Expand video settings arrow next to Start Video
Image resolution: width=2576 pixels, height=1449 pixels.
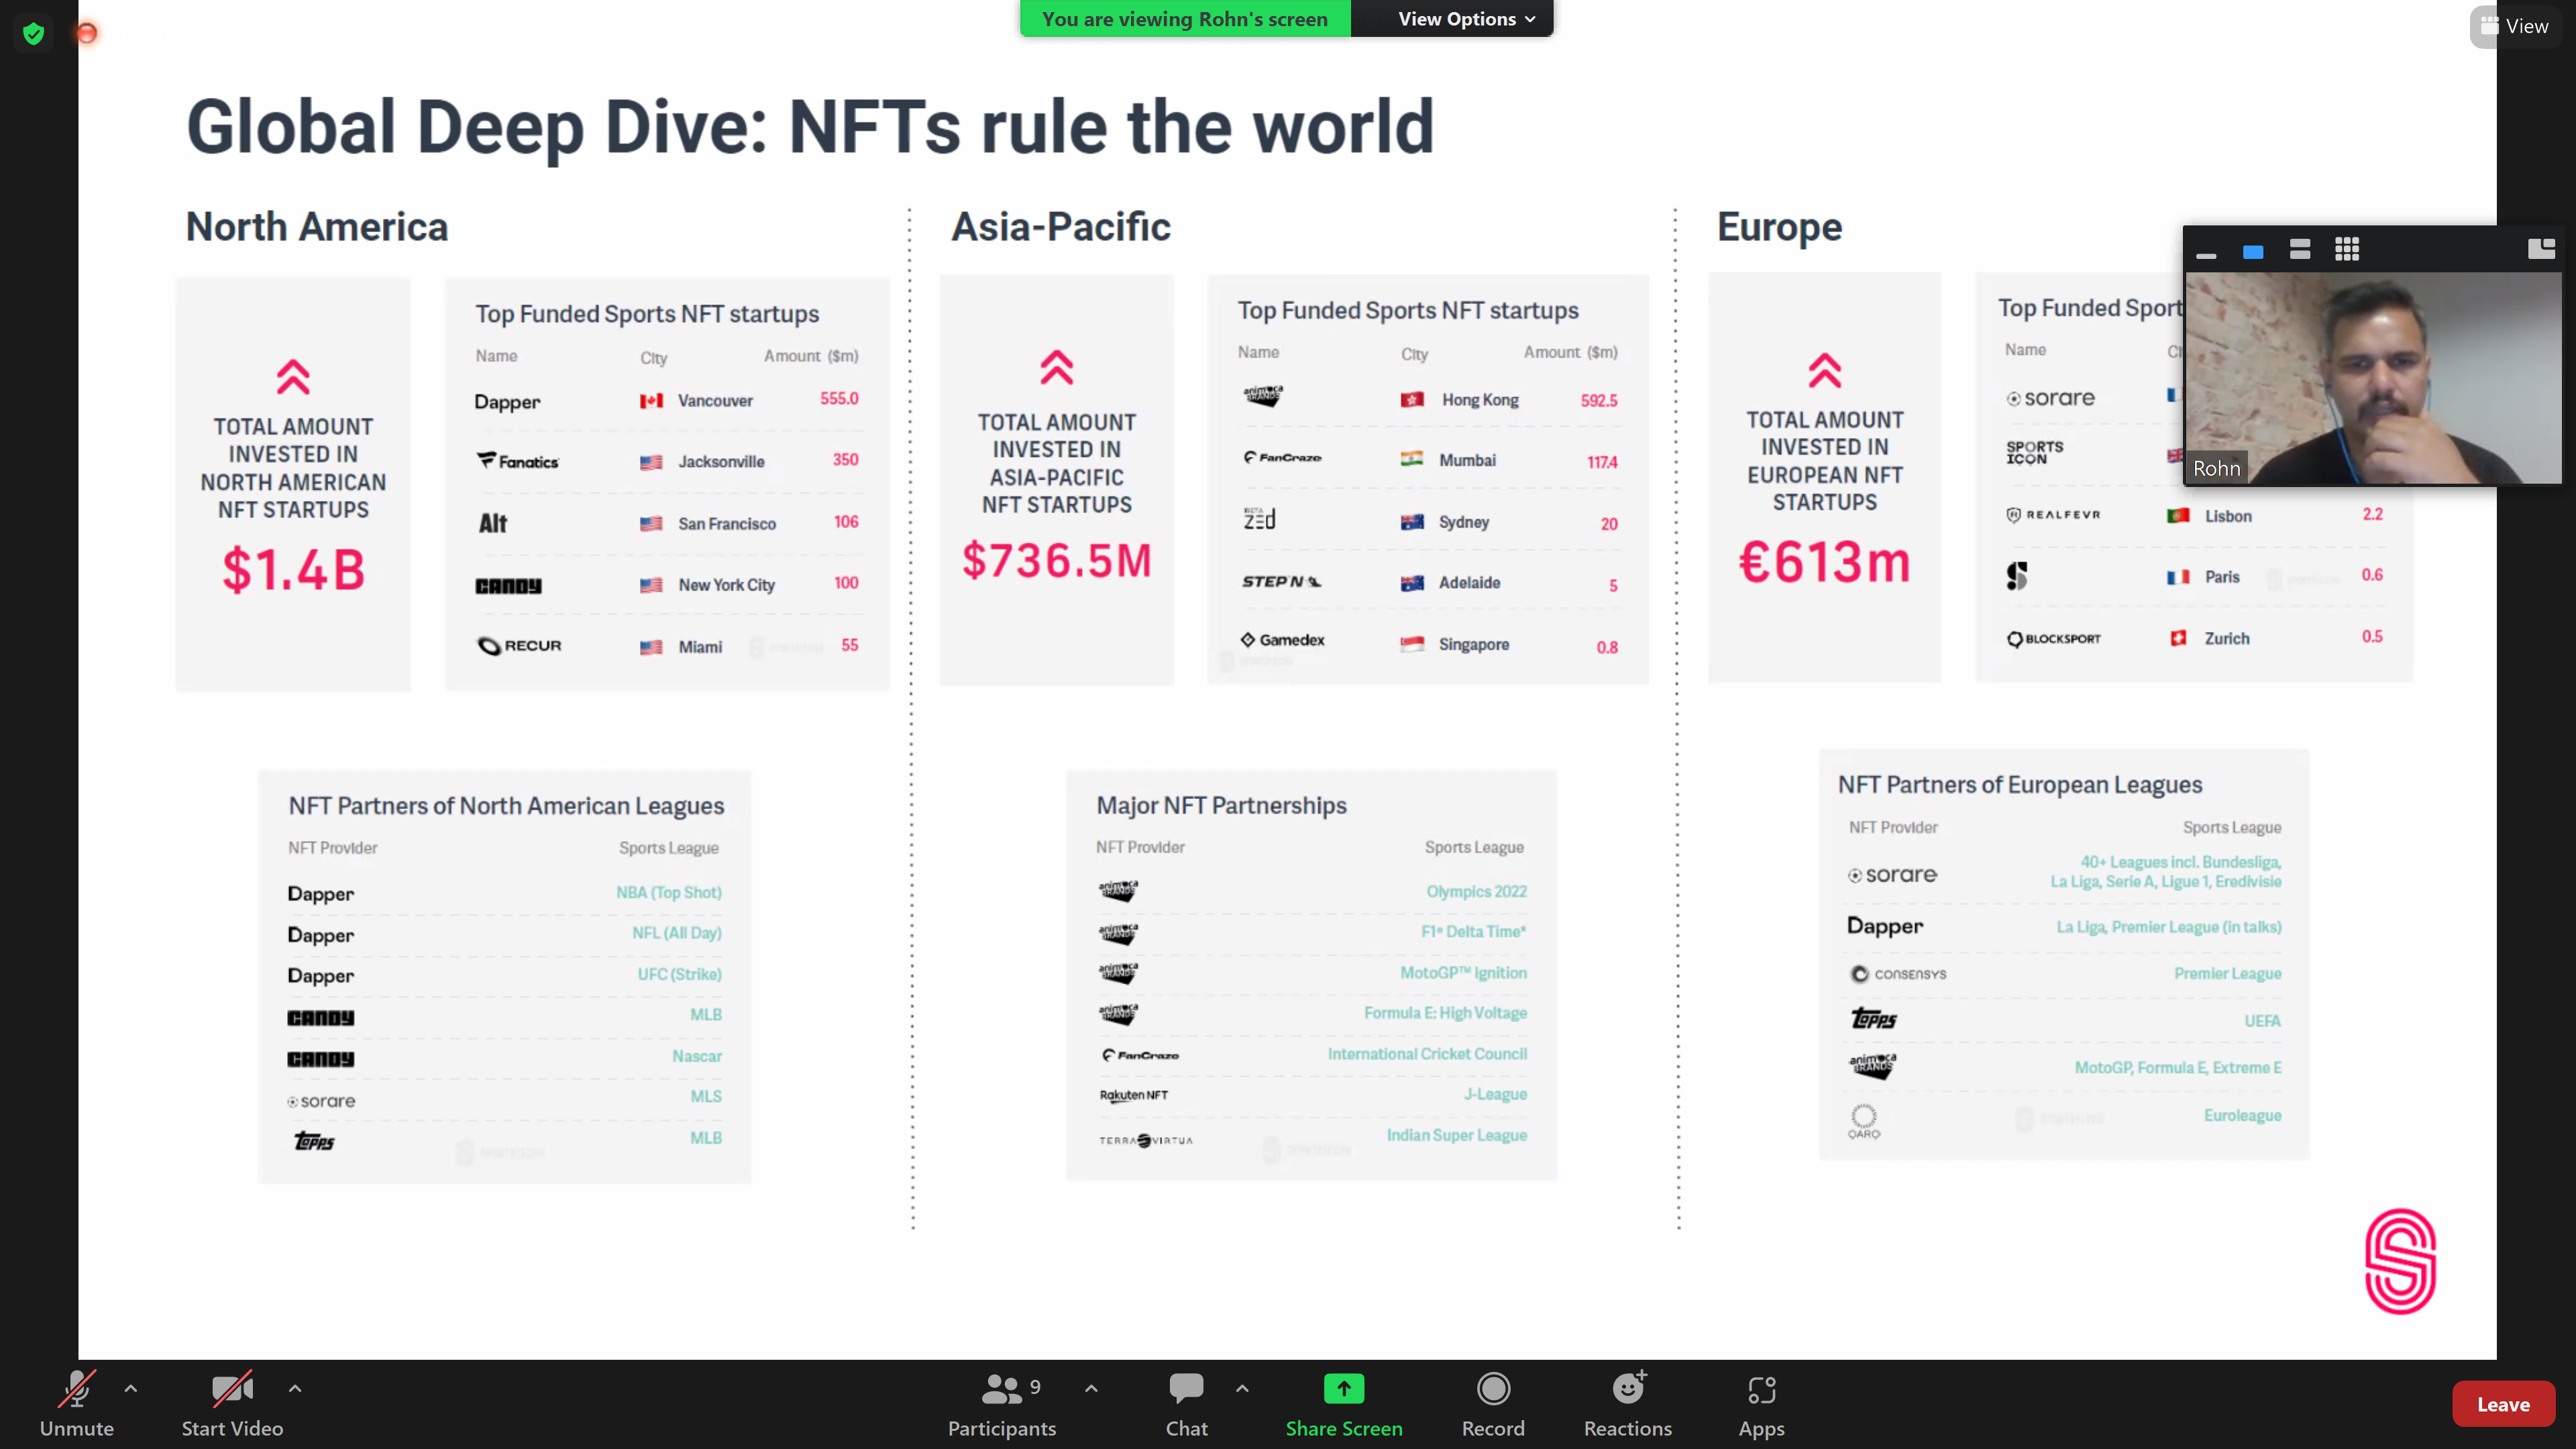pyautogui.click(x=295, y=1388)
